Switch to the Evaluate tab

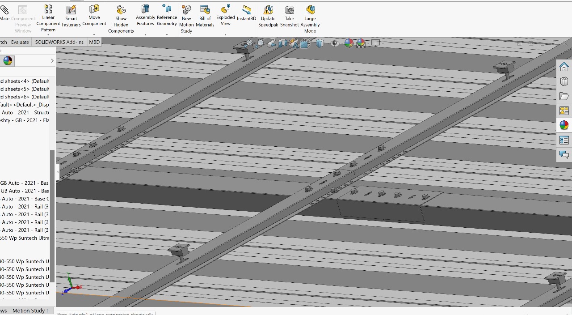pyautogui.click(x=20, y=42)
